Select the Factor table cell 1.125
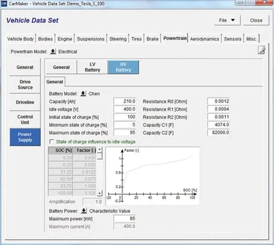Image resolution: width=274 pixels, height=245 pixels. [85, 193]
